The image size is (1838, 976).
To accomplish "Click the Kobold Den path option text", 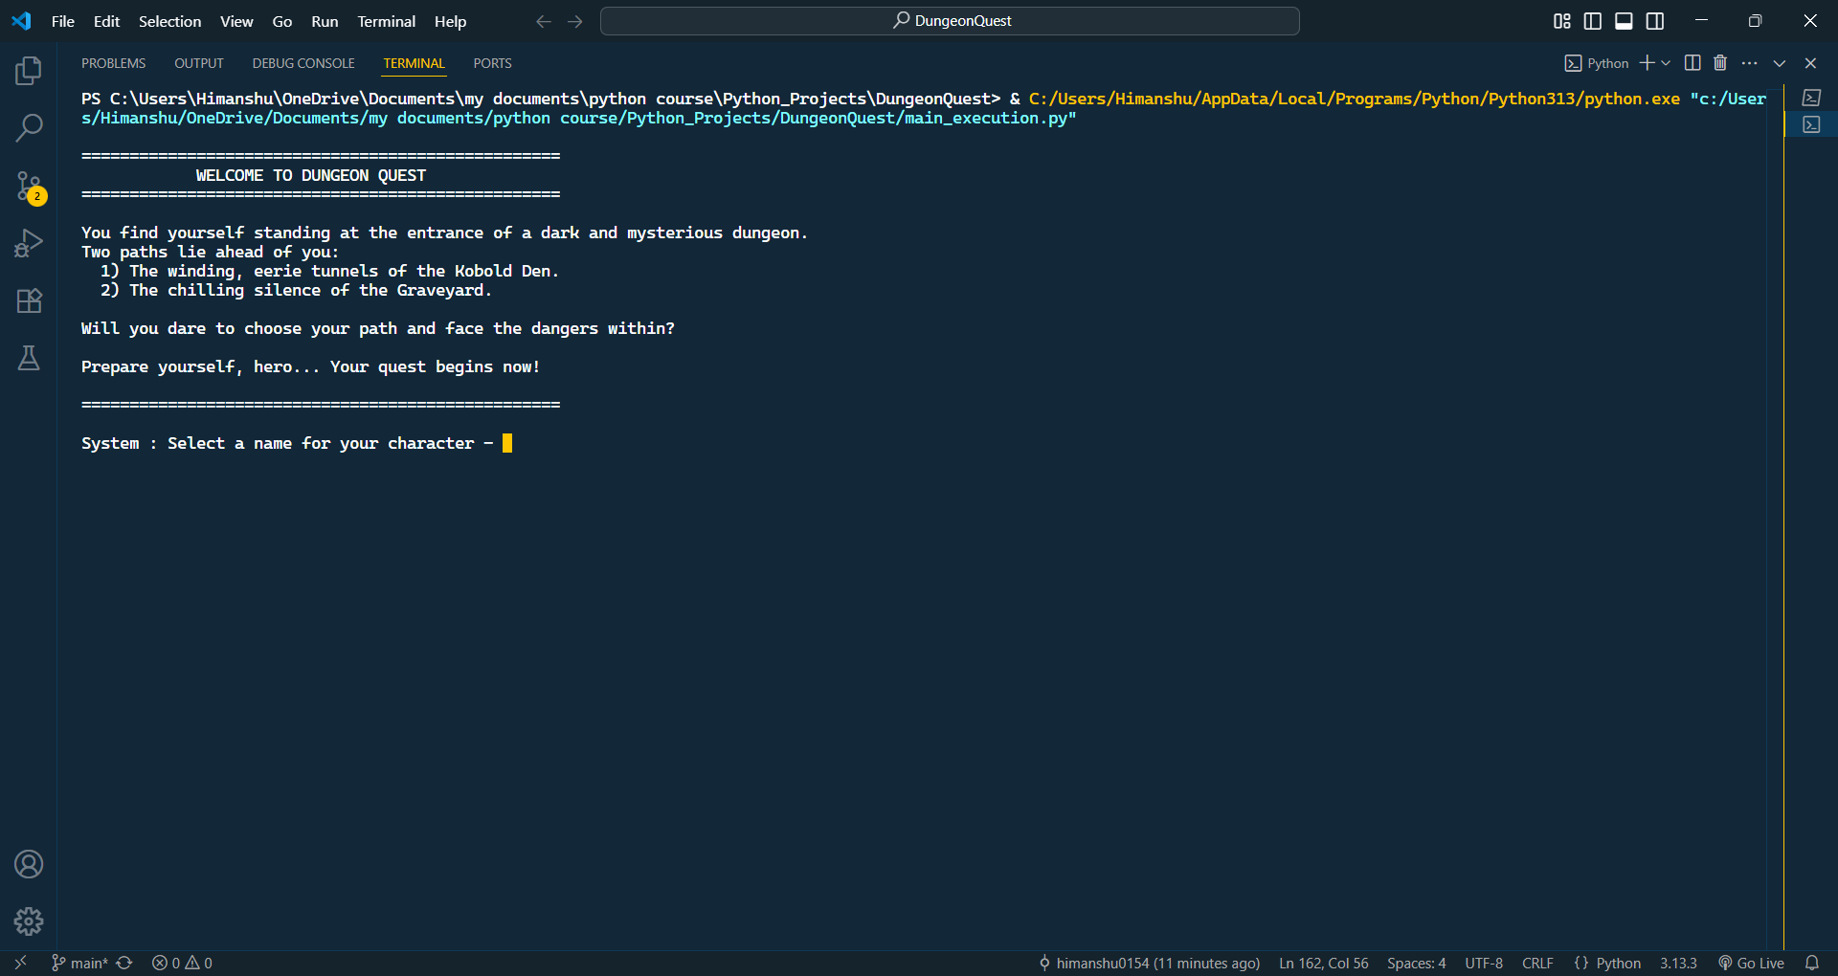I will coord(330,271).
